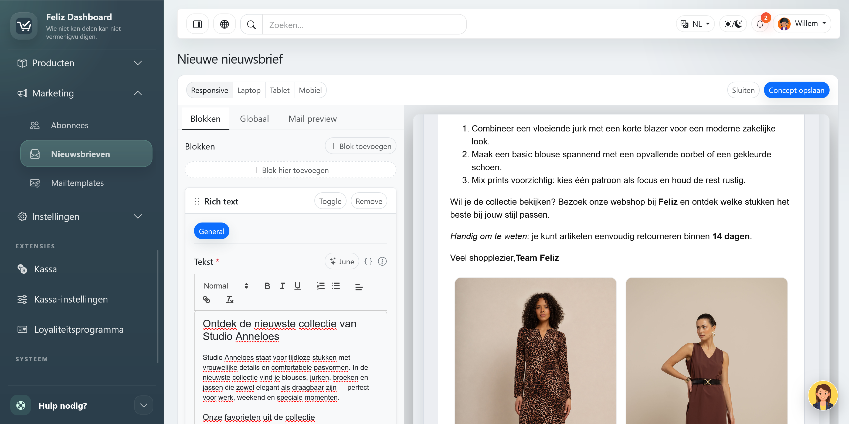
Task: Apply italic formatting in text editor
Action: click(x=283, y=286)
